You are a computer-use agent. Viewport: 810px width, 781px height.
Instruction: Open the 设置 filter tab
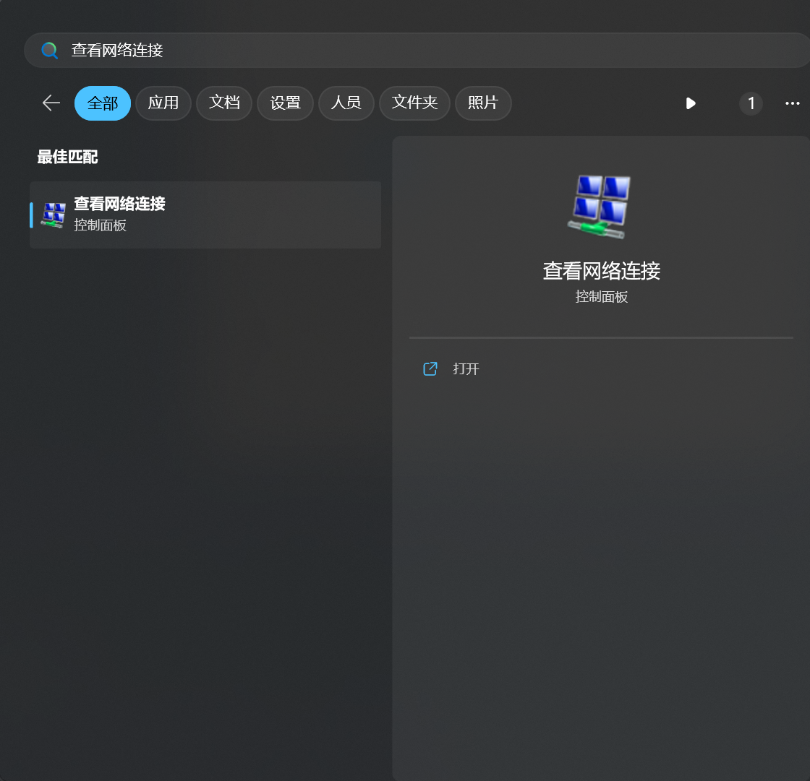(x=285, y=103)
